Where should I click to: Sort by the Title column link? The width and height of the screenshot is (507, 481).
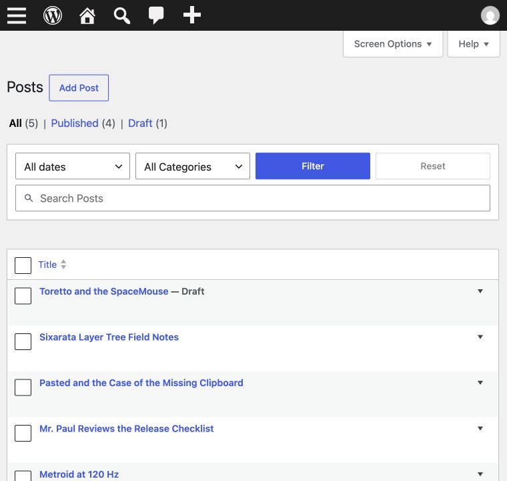[47, 265]
